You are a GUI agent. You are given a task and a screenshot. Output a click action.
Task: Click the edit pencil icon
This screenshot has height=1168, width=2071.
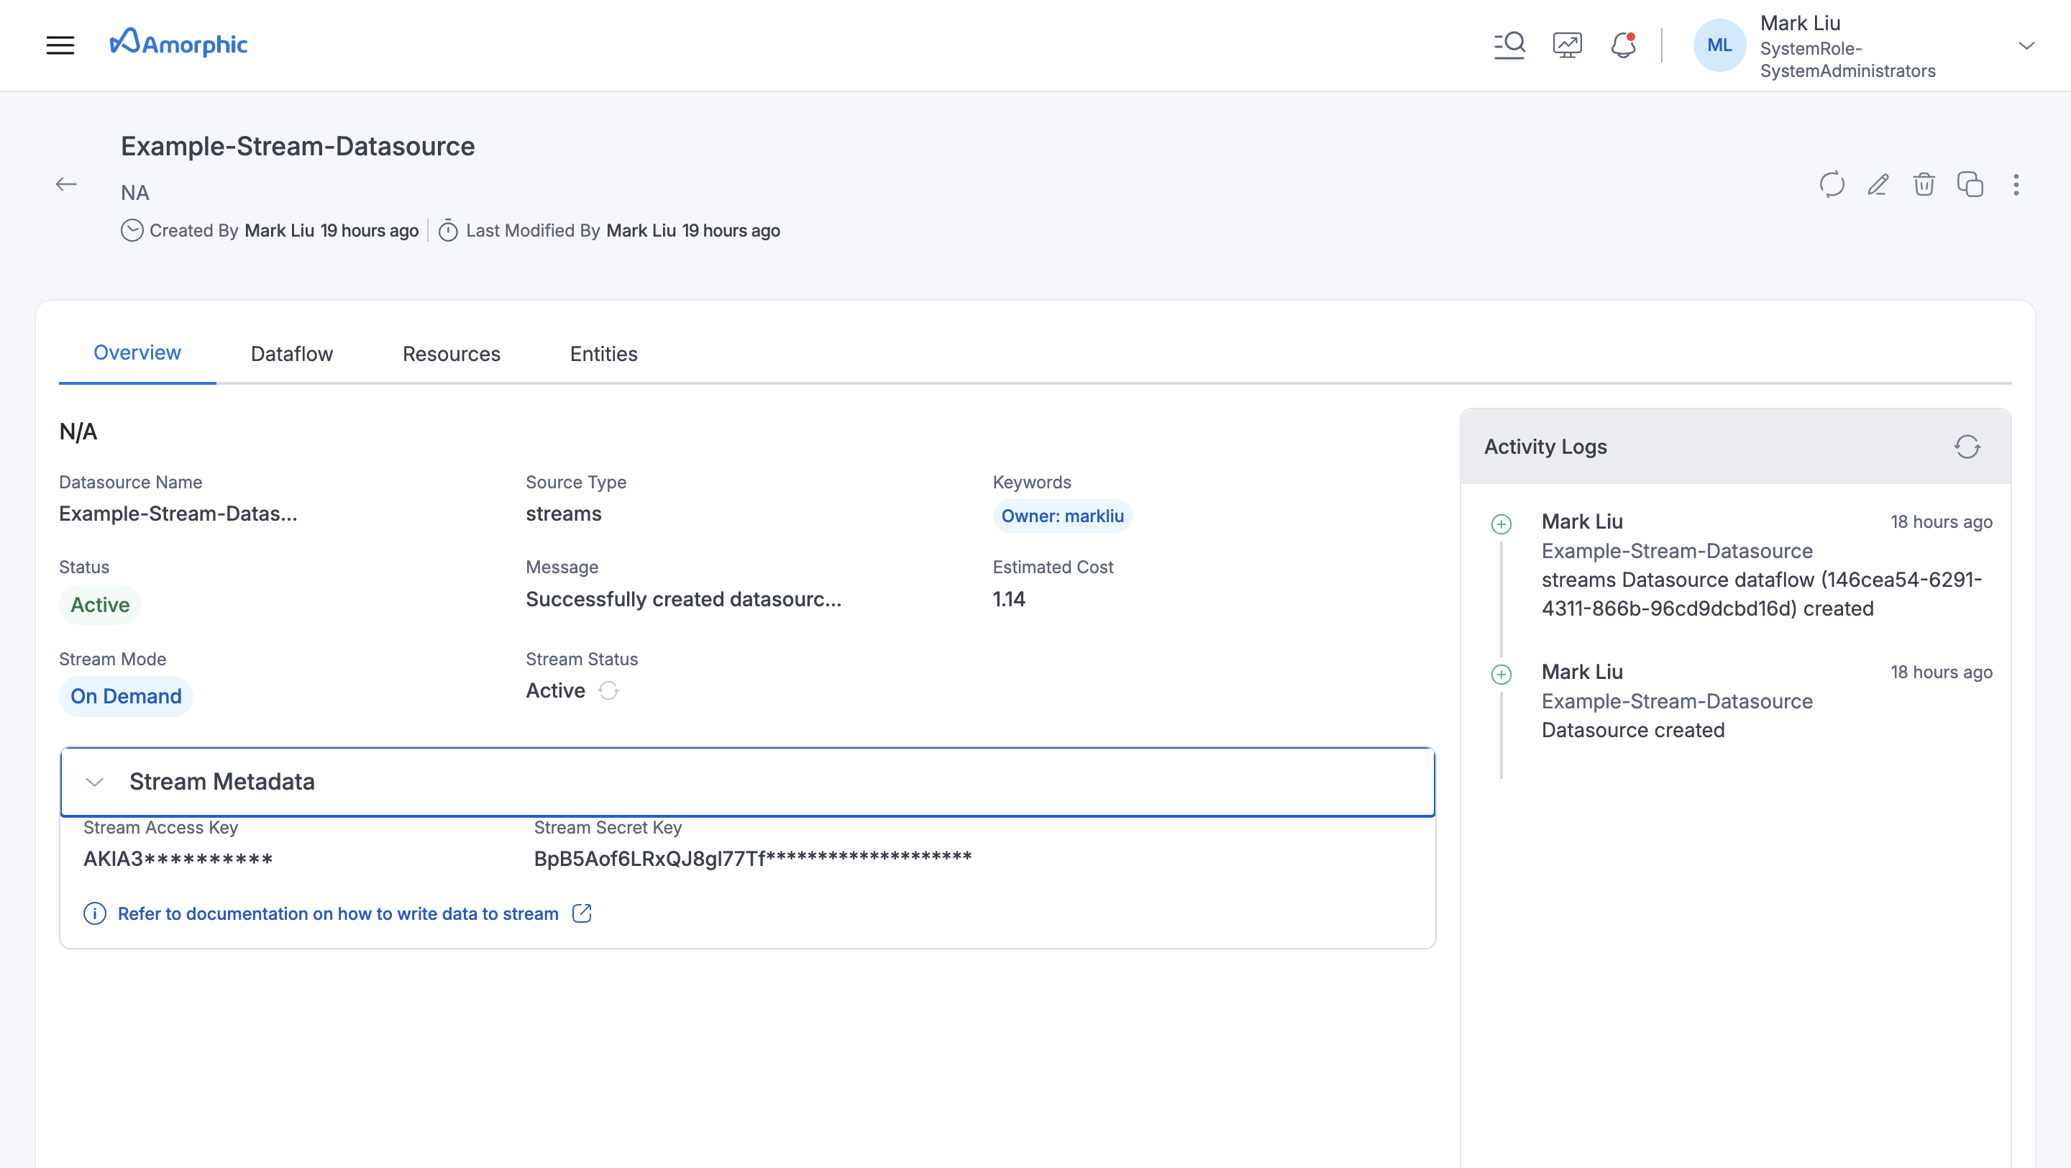tap(1878, 185)
